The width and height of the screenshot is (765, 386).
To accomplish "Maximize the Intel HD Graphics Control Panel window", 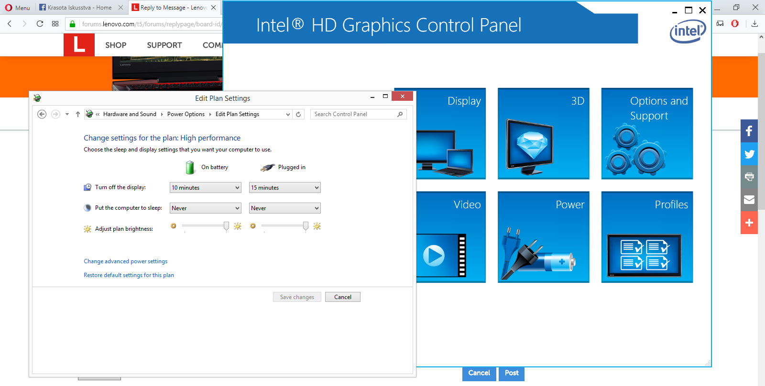I will click(688, 10).
